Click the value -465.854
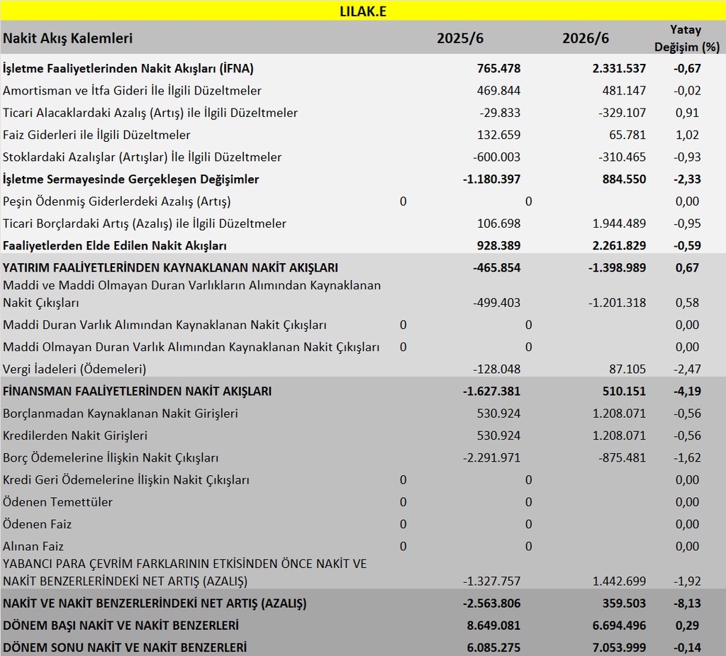The width and height of the screenshot is (726, 656). point(496,268)
